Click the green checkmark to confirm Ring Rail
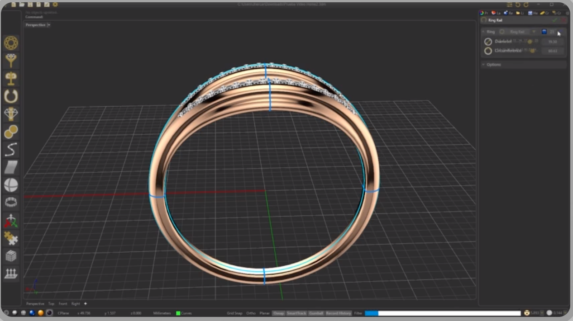 (x=555, y=20)
